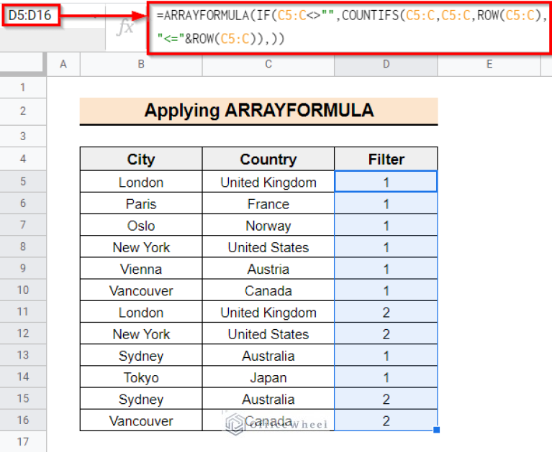Viewport: 552px width, 452px height.
Task: Select the Vienna cell
Action: 141,269
